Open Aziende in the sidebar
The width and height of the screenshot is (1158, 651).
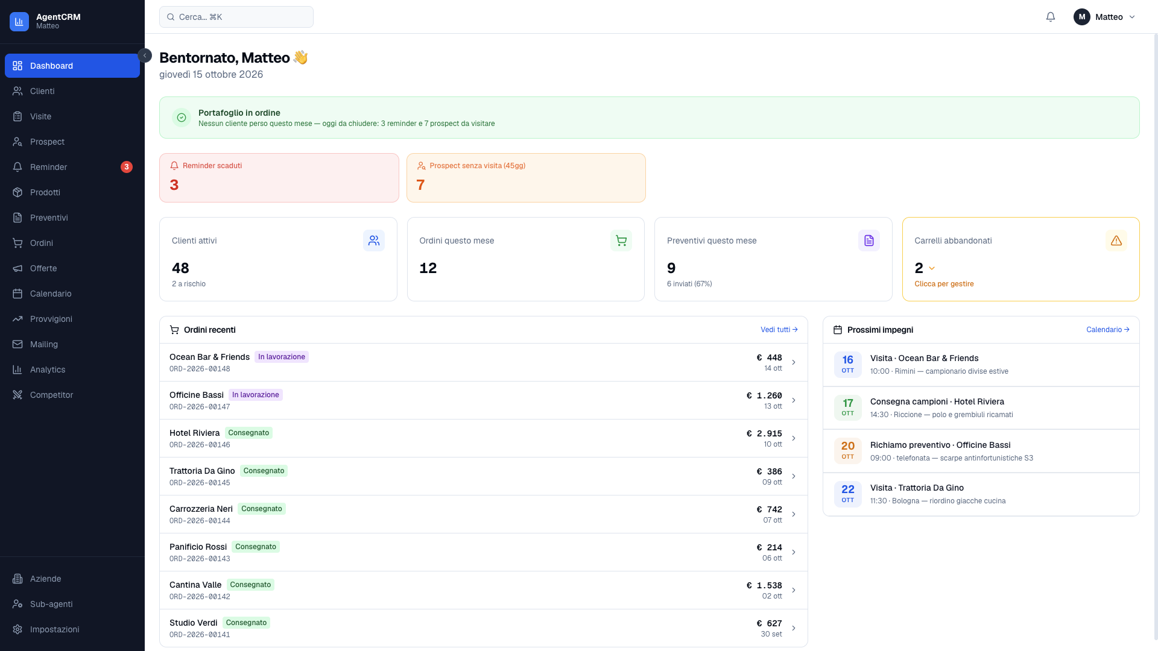72,579
